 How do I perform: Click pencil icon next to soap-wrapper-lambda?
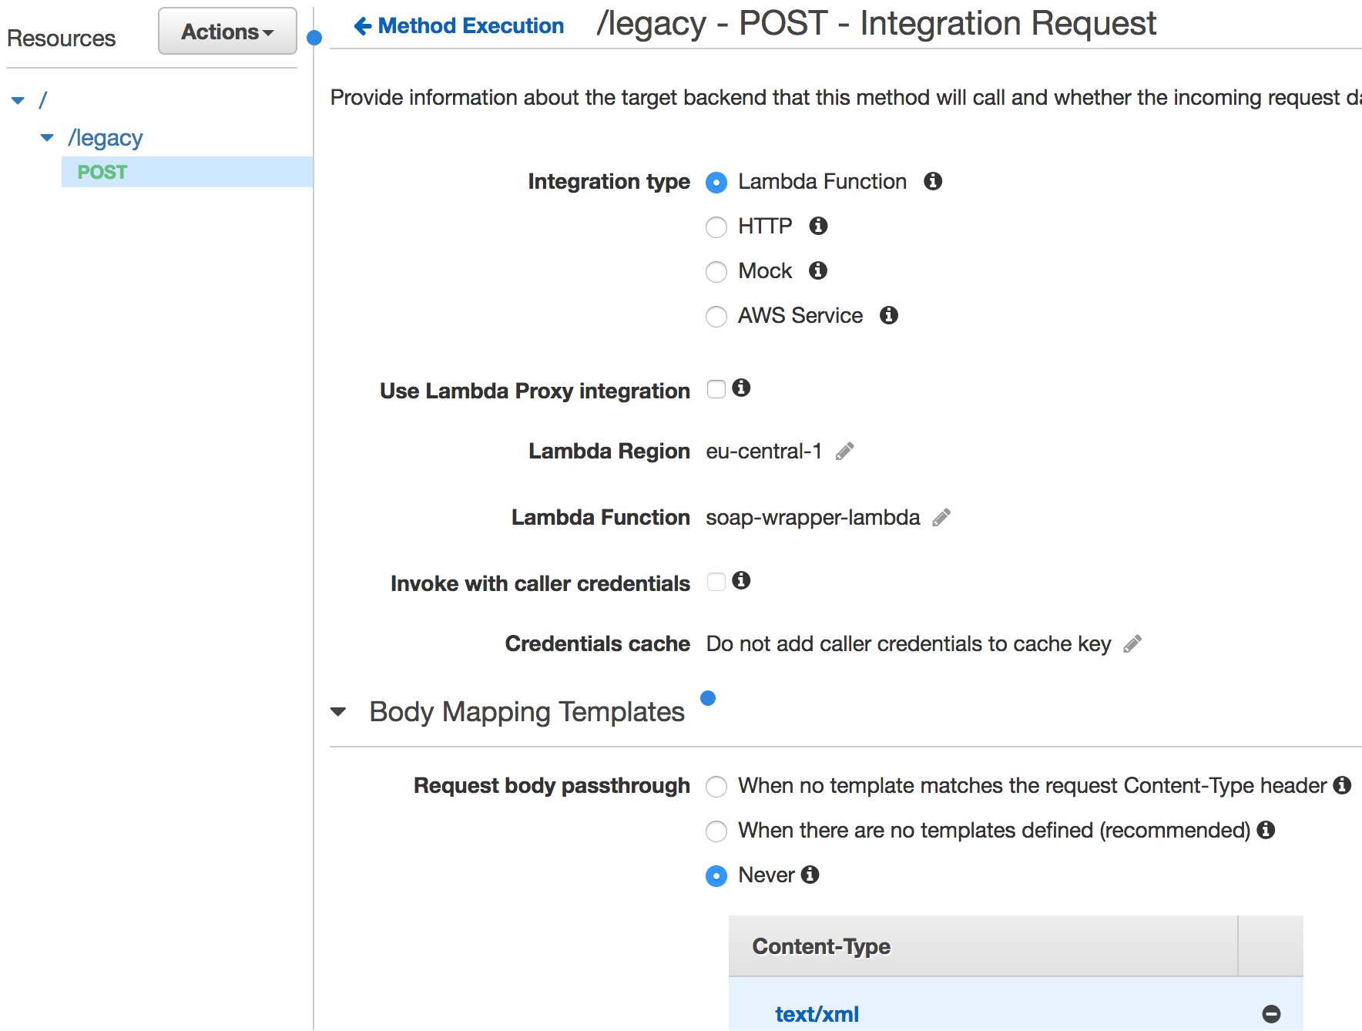(x=941, y=518)
